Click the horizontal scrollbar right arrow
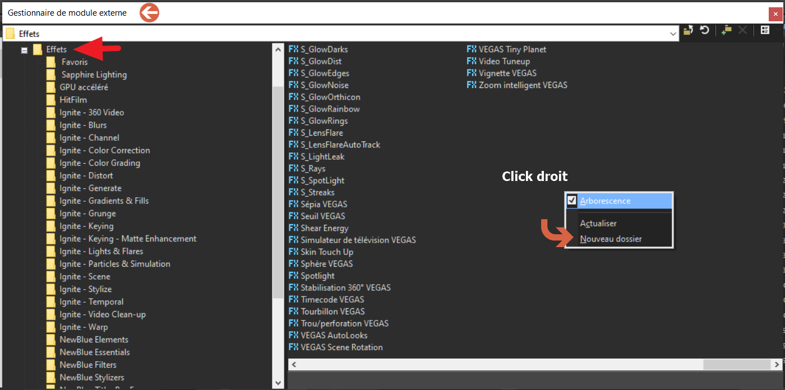Viewport: 785px width, 390px height. (x=777, y=365)
